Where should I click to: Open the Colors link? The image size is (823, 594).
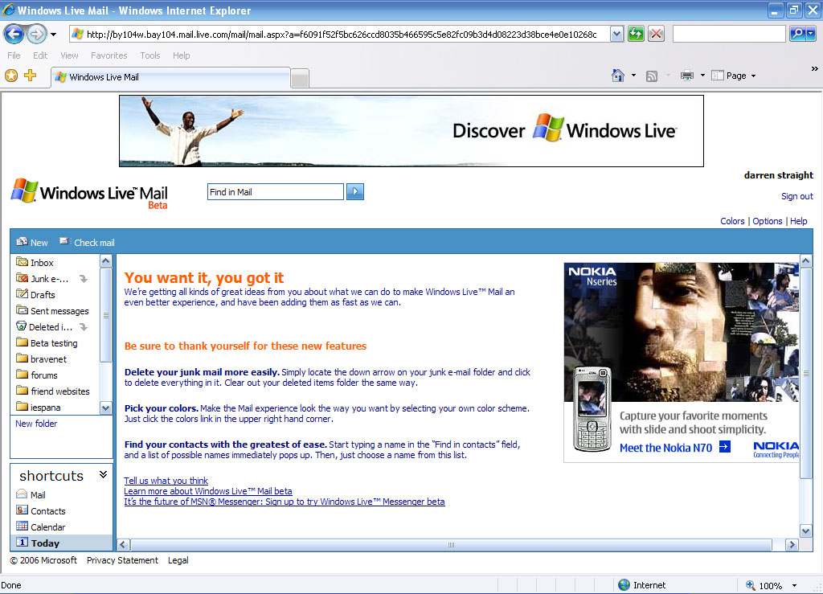[x=732, y=221]
